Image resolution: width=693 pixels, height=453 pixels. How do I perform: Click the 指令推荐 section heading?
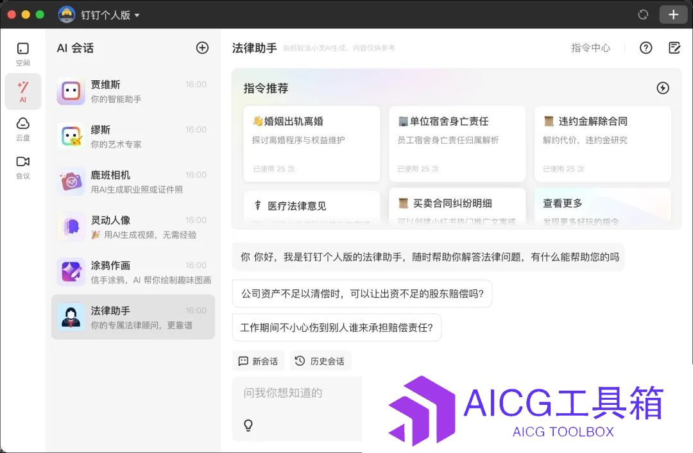point(266,89)
